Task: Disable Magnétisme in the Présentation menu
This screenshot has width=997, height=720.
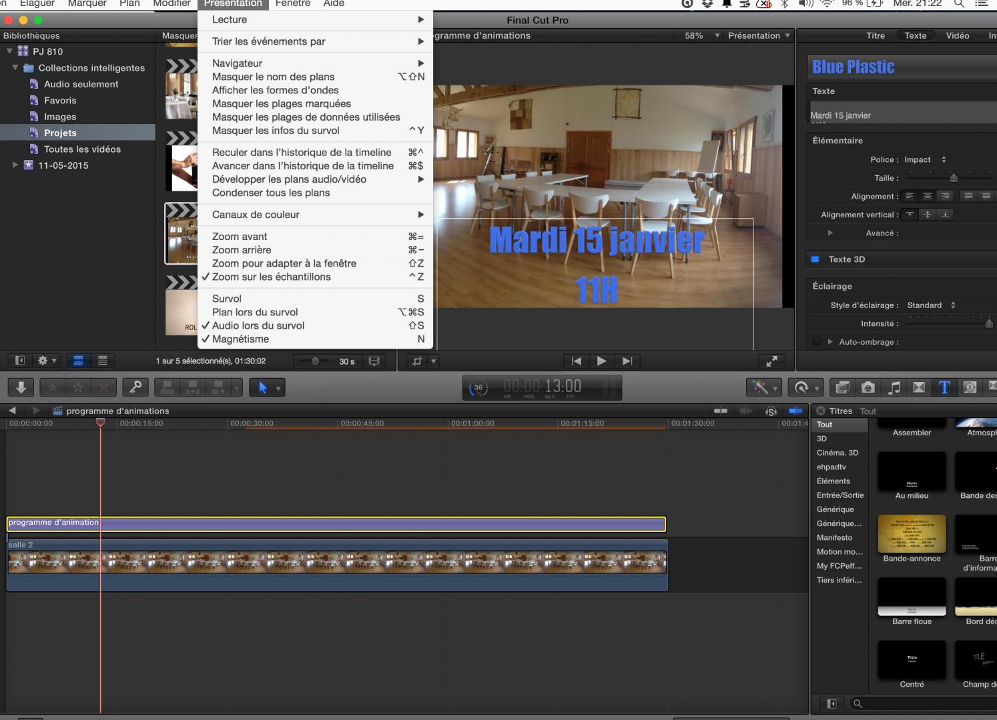Action: 240,339
